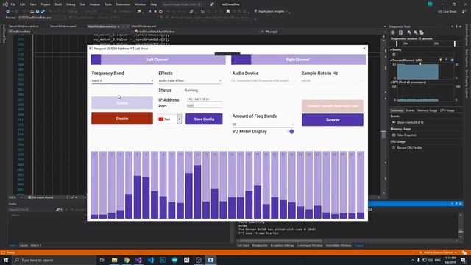This screenshot has width=471, height=265.
Task: Open the Amount of Freq Bands dropdown
Action: pos(263,124)
